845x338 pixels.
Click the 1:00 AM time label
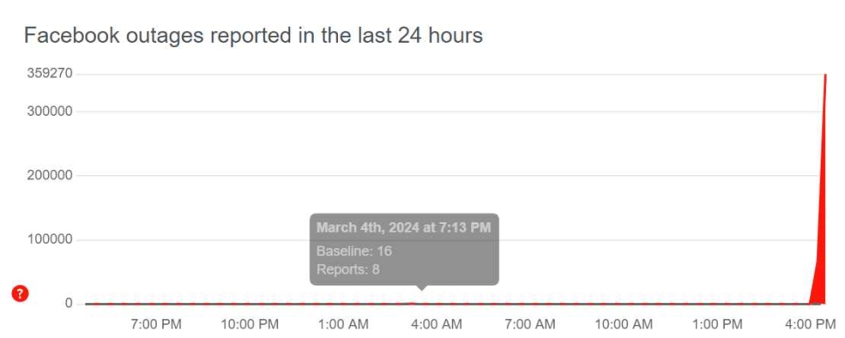343,325
